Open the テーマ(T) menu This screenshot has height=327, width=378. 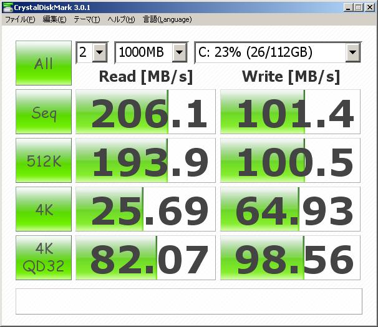click(x=87, y=19)
